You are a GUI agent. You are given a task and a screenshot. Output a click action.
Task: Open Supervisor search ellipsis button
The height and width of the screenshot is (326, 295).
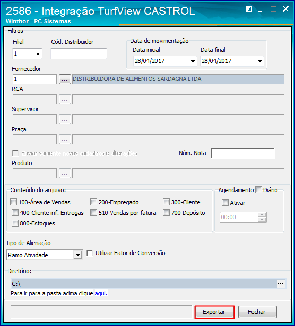click(65, 120)
